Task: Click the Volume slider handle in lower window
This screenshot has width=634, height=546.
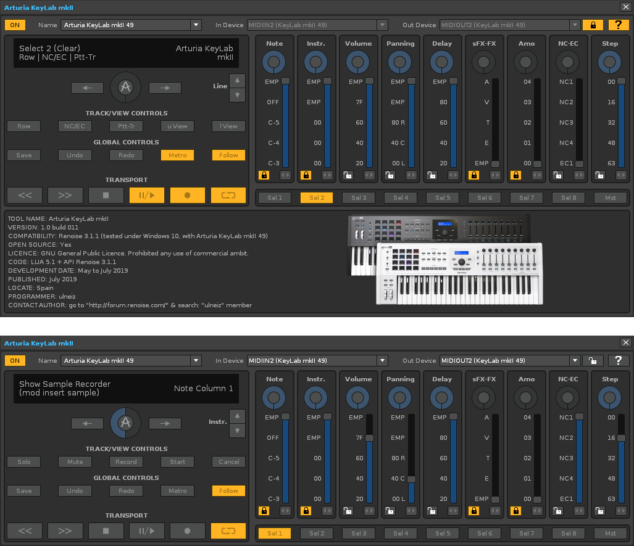Action: coord(370,437)
